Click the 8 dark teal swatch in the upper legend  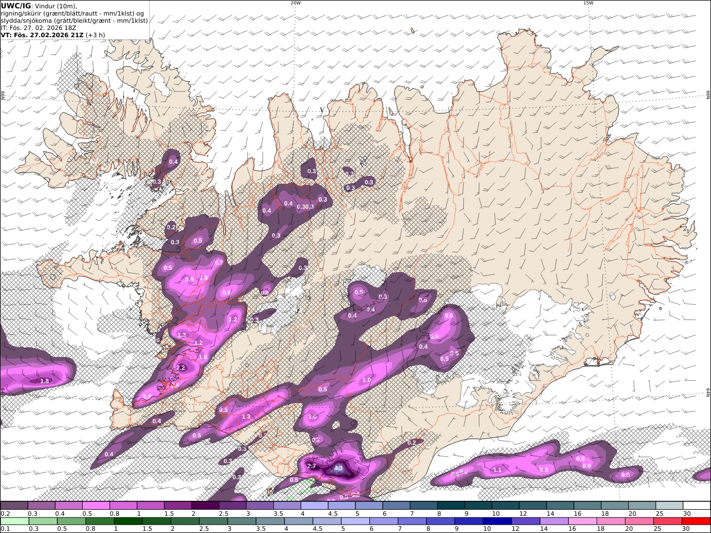(451, 506)
